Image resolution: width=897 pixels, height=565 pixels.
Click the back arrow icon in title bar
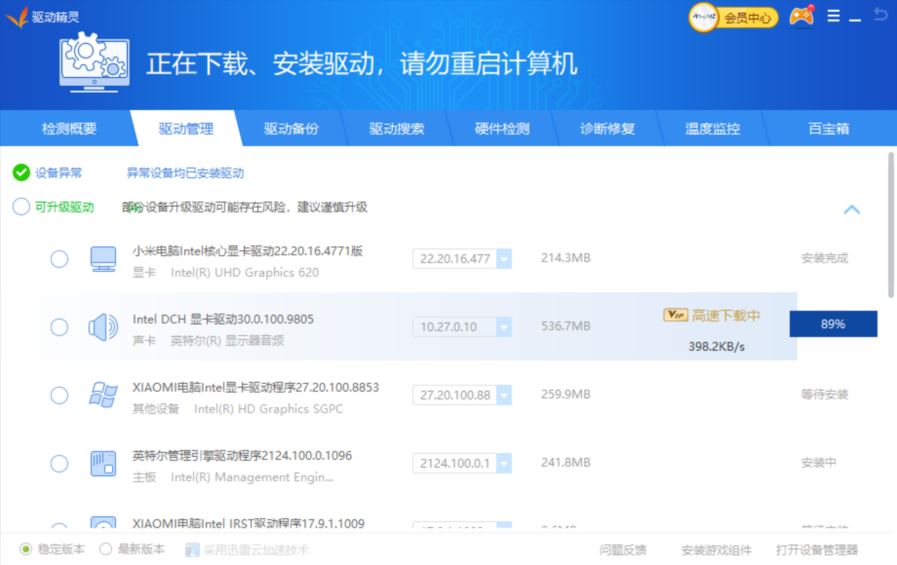click(x=881, y=14)
